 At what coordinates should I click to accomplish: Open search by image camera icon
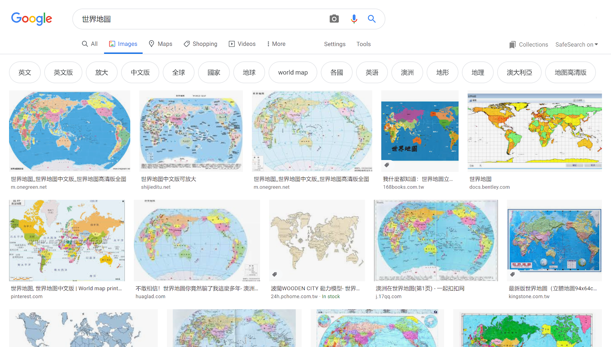click(334, 19)
